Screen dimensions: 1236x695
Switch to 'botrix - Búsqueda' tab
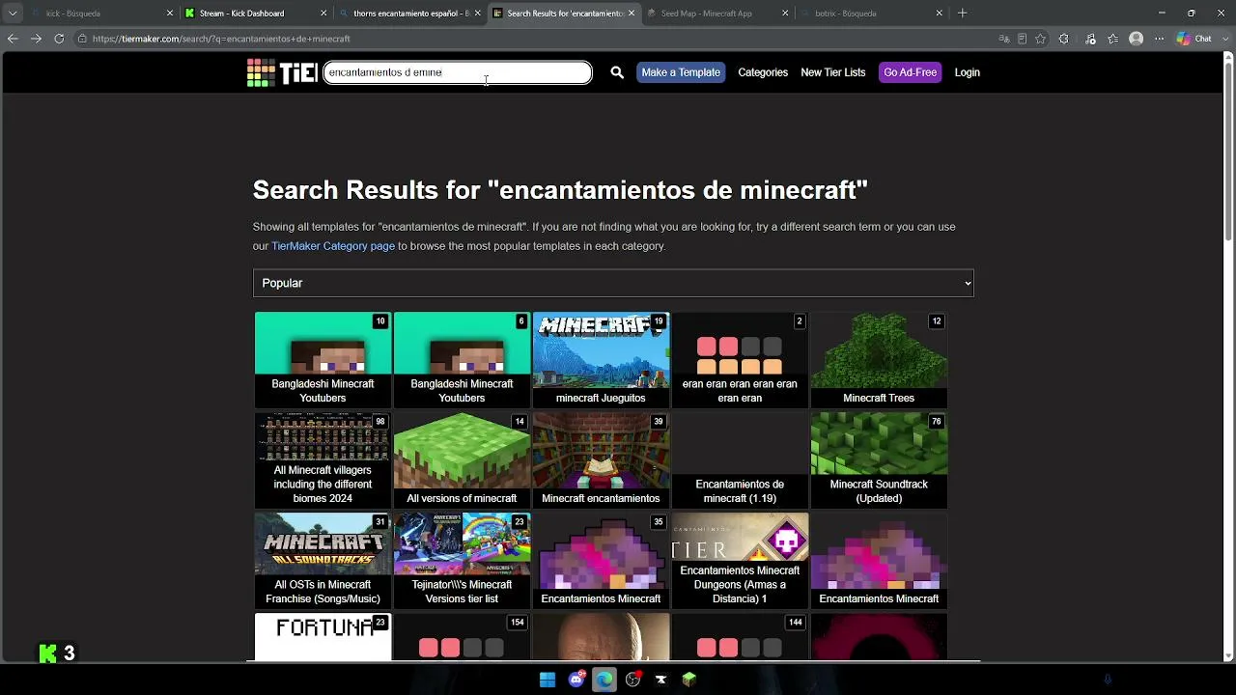tap(872, 14)
